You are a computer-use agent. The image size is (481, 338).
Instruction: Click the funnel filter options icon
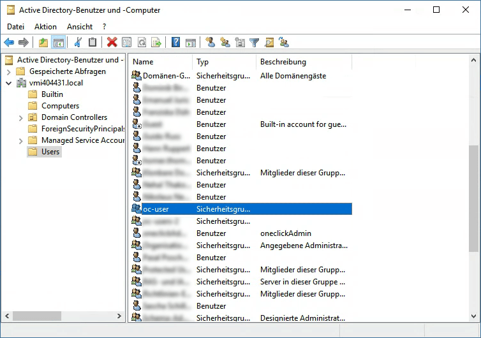[x=255, y=43]
